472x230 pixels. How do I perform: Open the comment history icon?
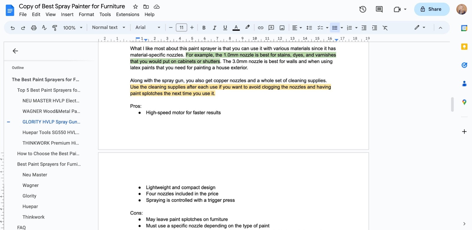379,9
